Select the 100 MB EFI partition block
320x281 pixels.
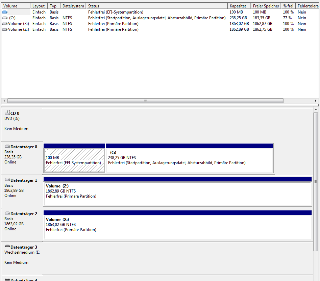[x=74, y=158]
